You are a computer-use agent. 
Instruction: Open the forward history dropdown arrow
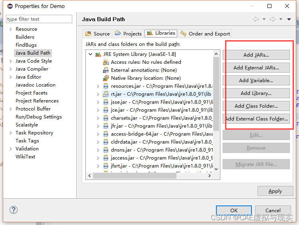click(281, 19)
